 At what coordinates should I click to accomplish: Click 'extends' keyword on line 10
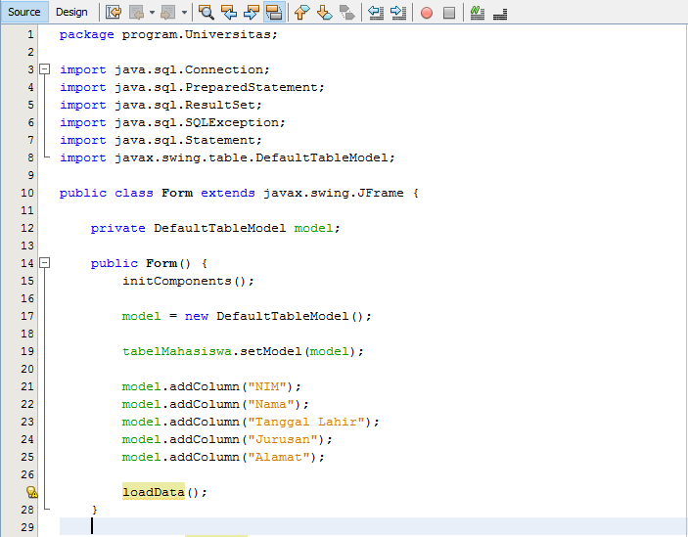tap(228, 193)
